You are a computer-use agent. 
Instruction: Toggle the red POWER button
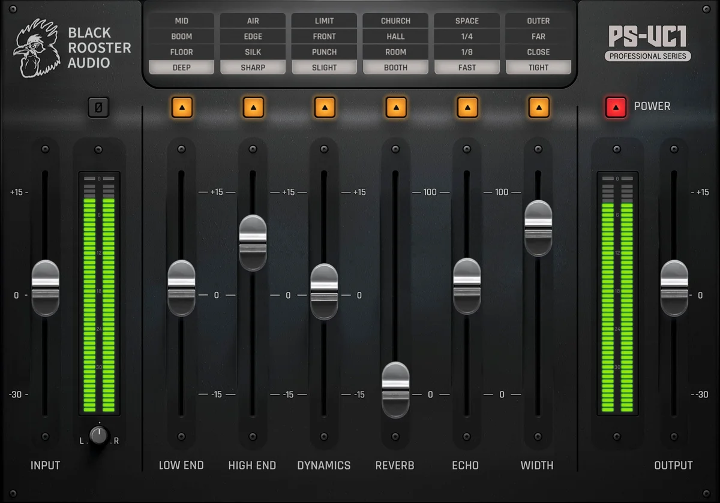click(616, 107)
